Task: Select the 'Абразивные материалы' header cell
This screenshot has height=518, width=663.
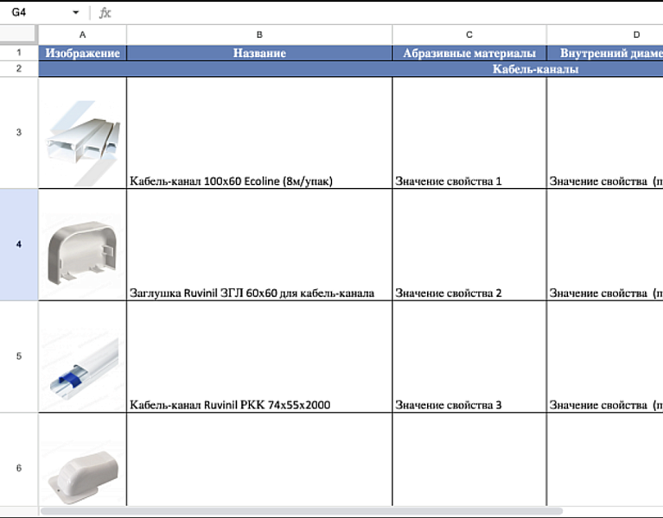Action: tap(469, 53)
